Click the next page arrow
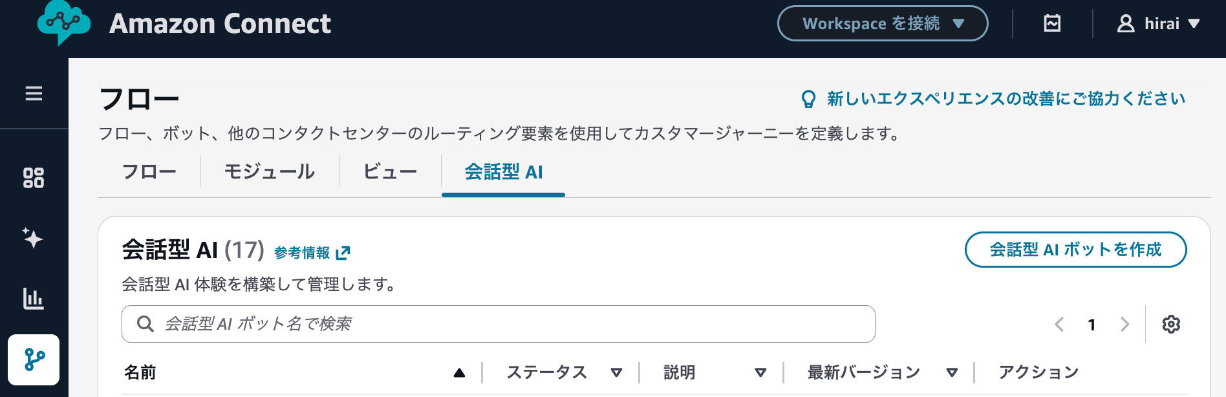The height and width of the screenshot is (397, 1226). pos(1125,324)
